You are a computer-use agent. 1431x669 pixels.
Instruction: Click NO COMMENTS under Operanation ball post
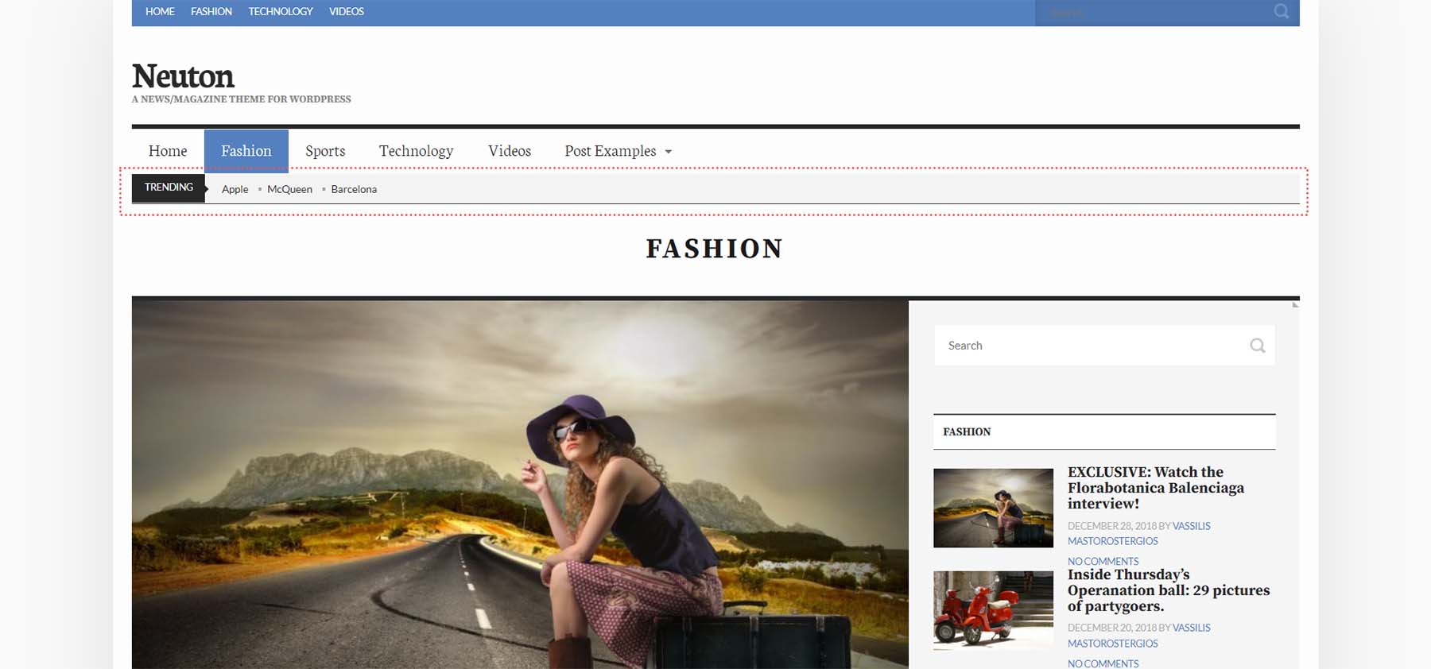pos(1103,663)
